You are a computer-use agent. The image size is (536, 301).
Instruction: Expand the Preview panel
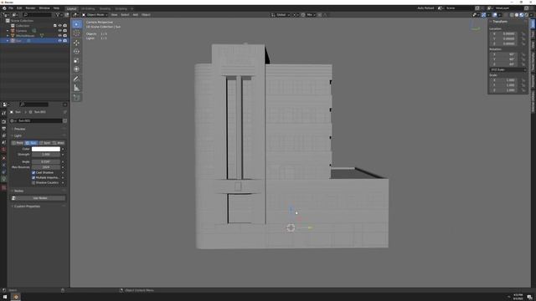click(19, 129)
